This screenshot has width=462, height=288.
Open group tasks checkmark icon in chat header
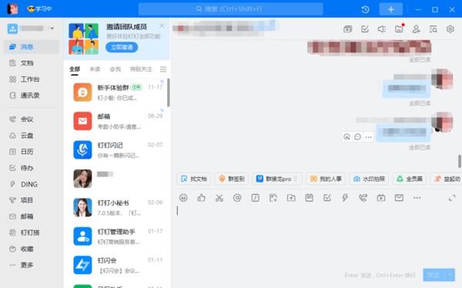pyautogui.click(x=365, y=29)
